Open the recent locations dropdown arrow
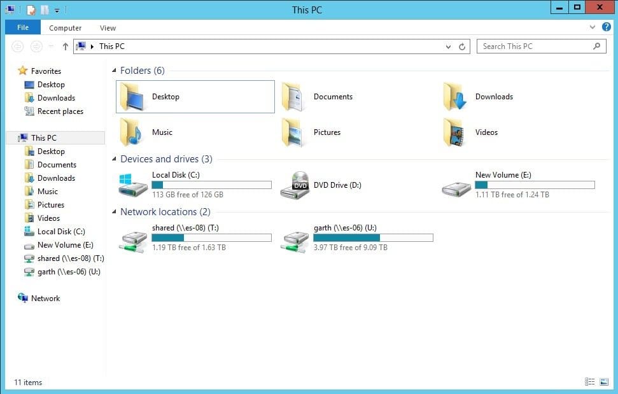The height and width of the screenshot is (394, 618). point(51,46)
